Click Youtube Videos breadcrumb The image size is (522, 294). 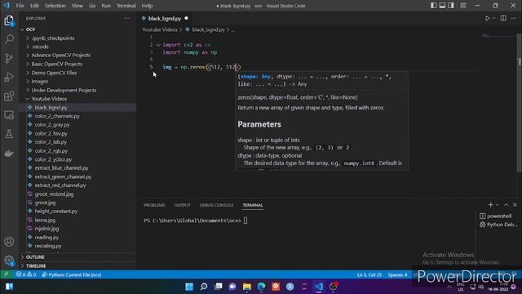coord(160,29)
